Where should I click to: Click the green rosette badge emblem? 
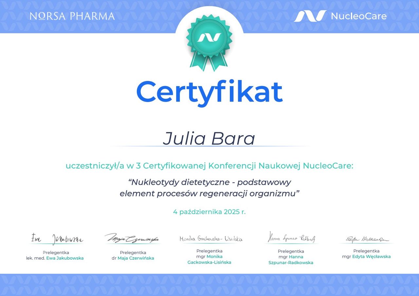coord(209,38)
